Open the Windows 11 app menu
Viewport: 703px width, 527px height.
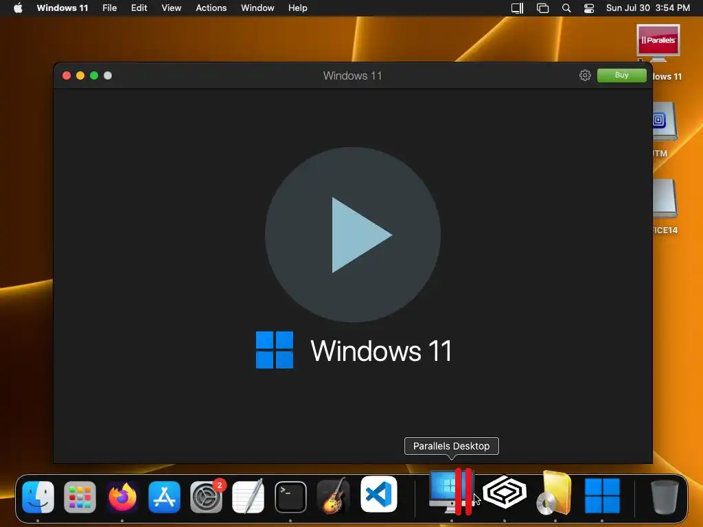point(62,8)
